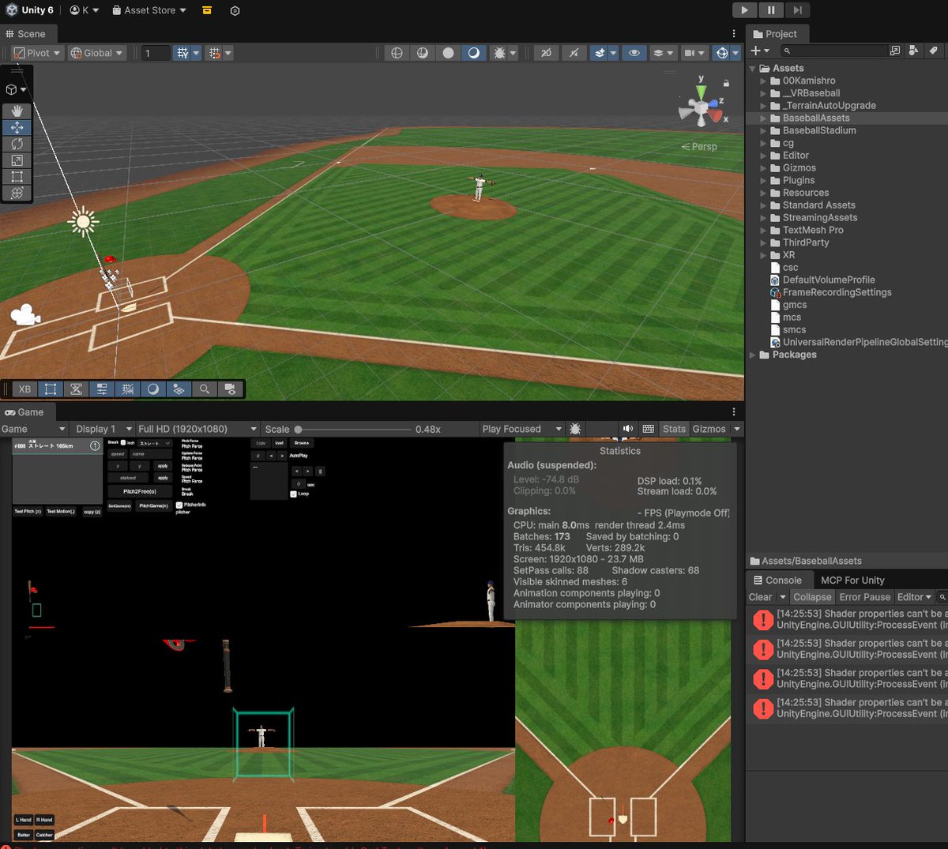Open the Display 1 dropdown
The image size is (948, 849).
click(x=103, y=429)
